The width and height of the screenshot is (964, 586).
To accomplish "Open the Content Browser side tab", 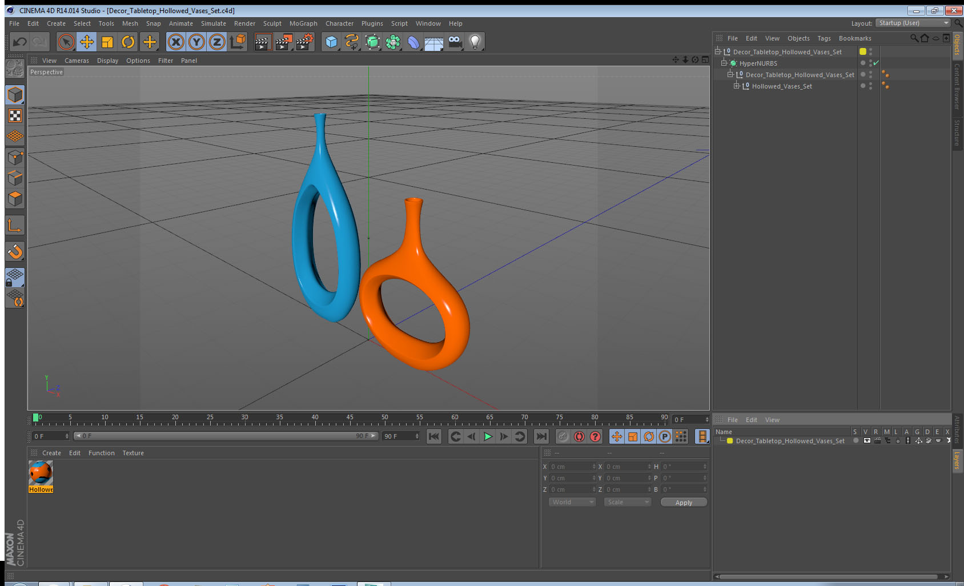I will coord(957,86).
